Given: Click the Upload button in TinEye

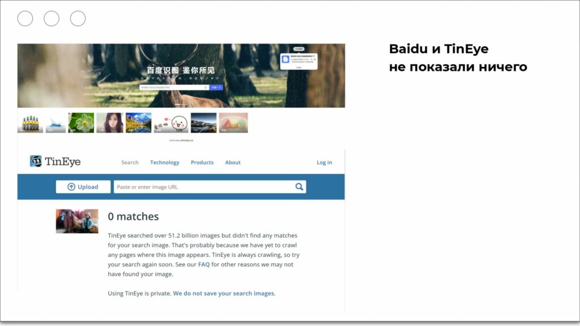Looking at the screenshot, I should click(83, 187).
